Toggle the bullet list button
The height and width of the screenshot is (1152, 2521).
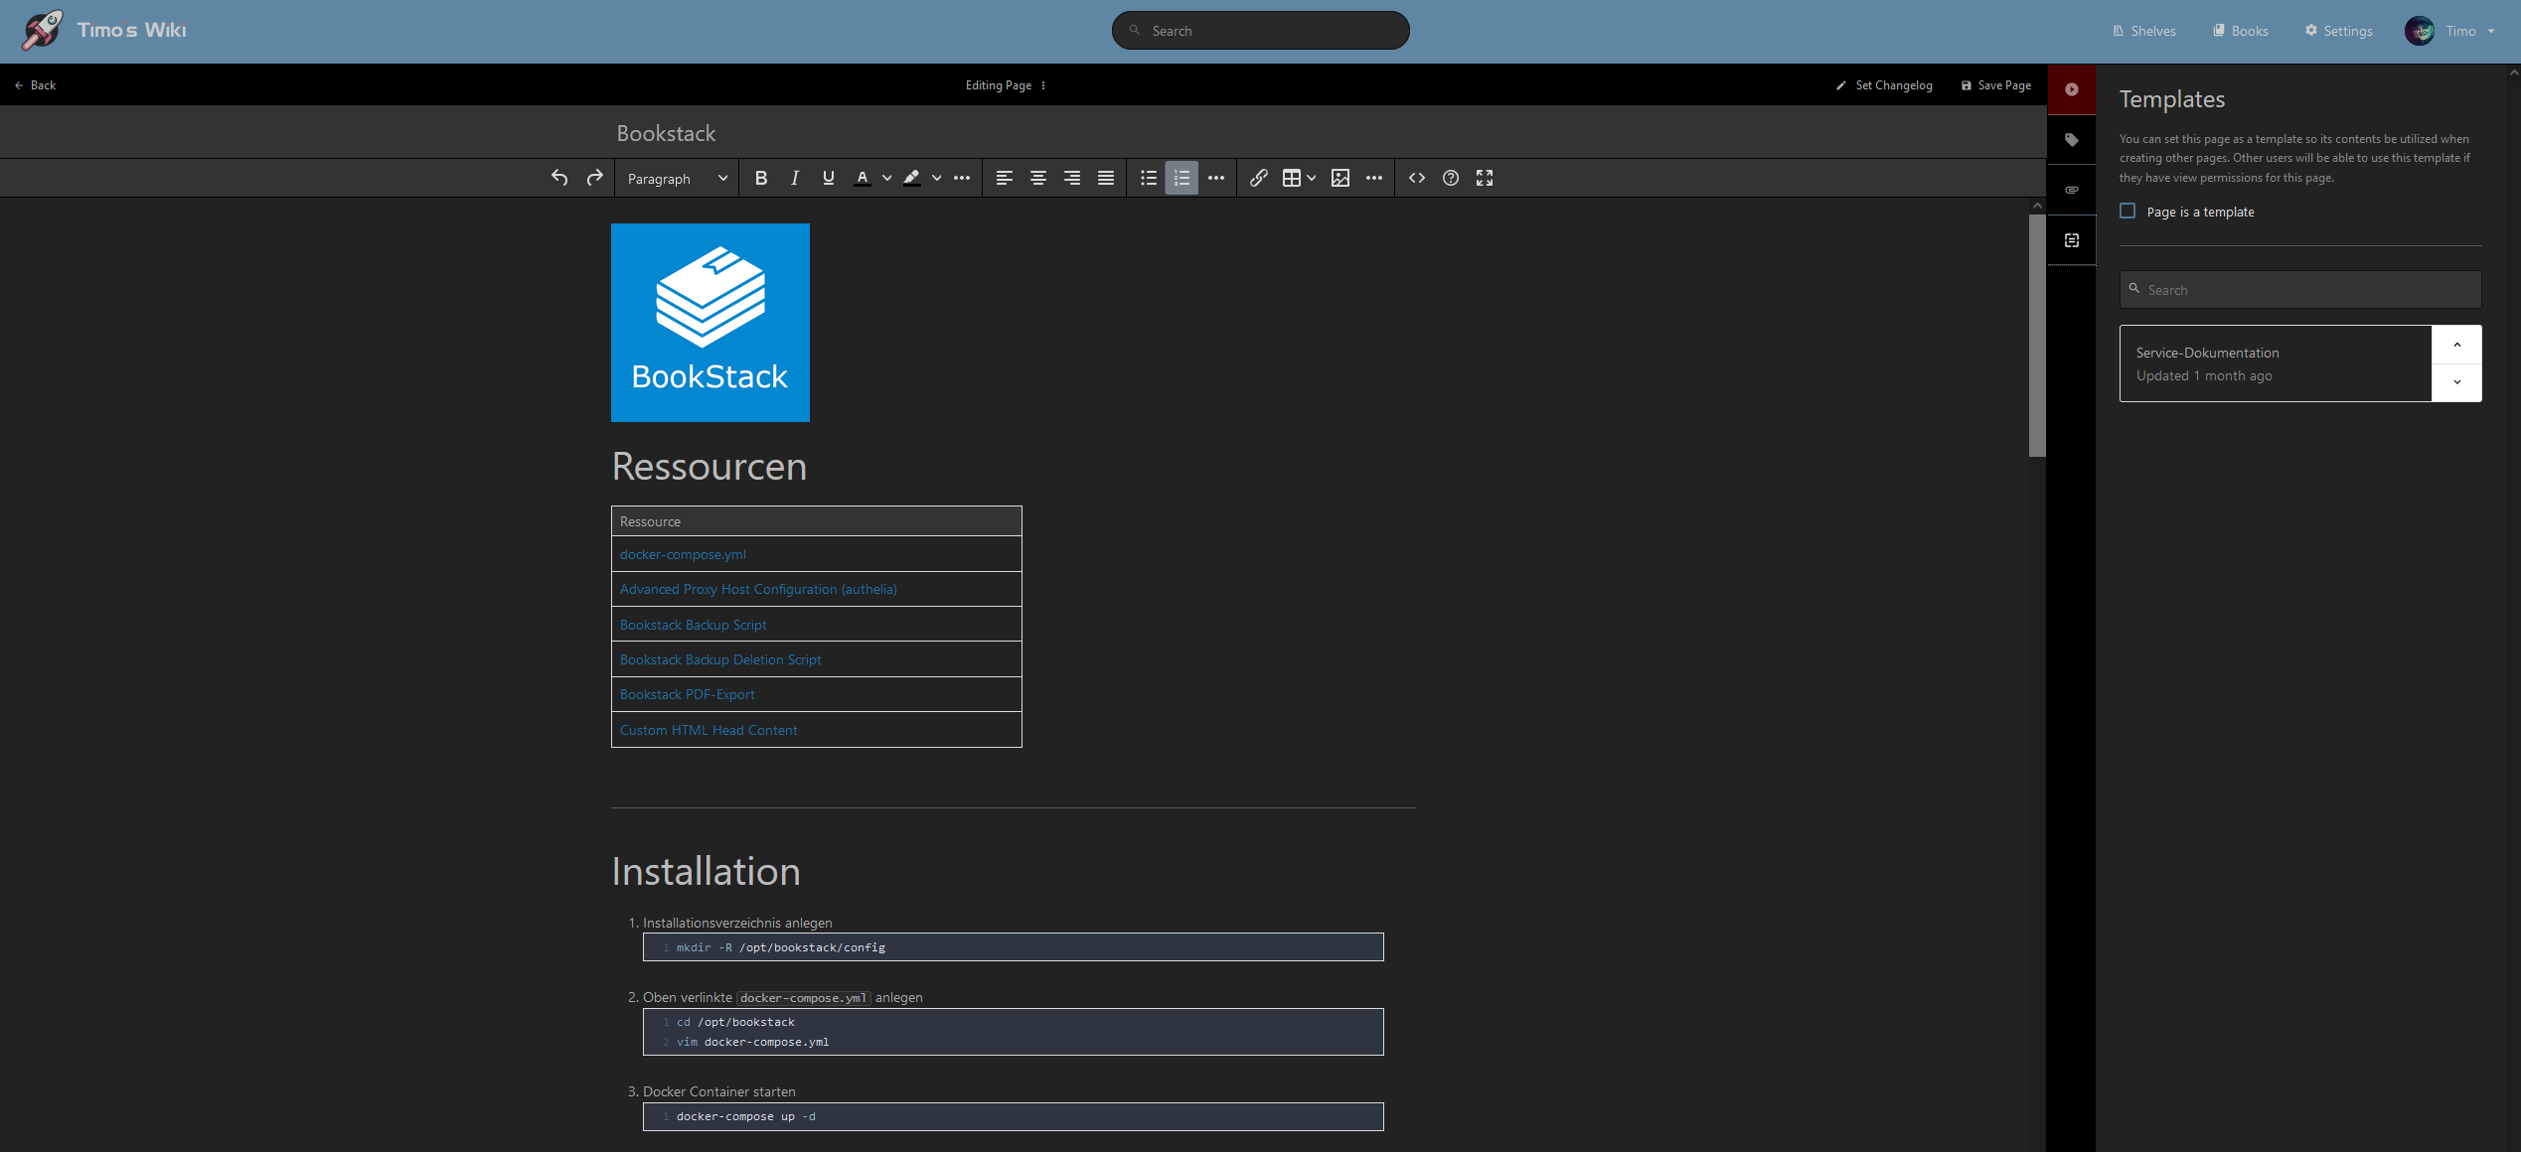[1149, 179]
